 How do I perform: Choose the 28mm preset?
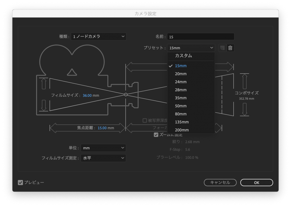191,90
